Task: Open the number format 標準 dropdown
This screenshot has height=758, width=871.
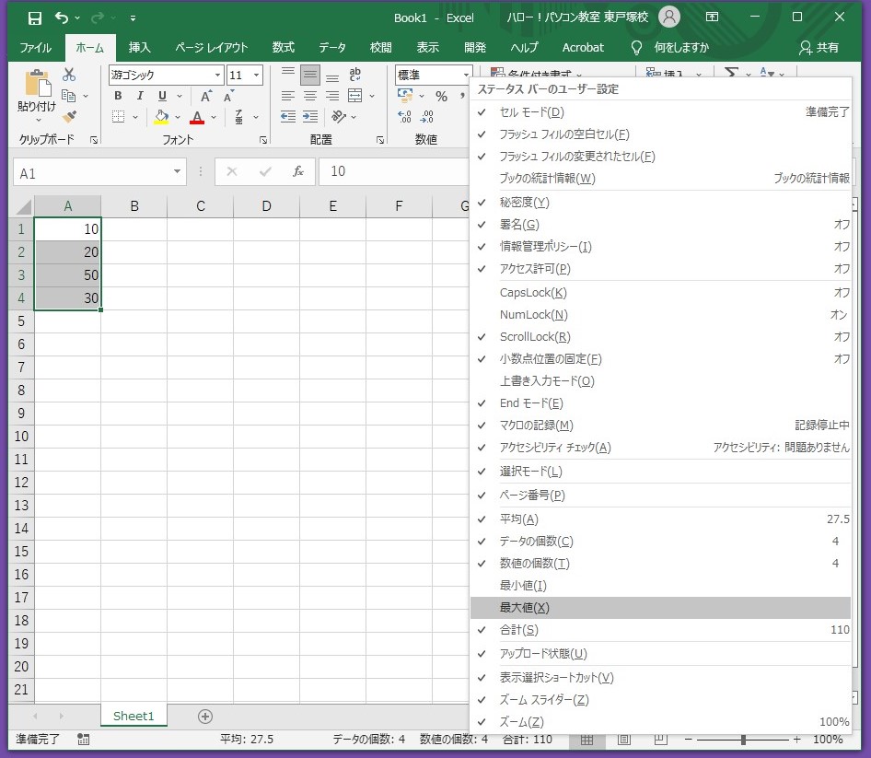Action: [x=466, y=75]
